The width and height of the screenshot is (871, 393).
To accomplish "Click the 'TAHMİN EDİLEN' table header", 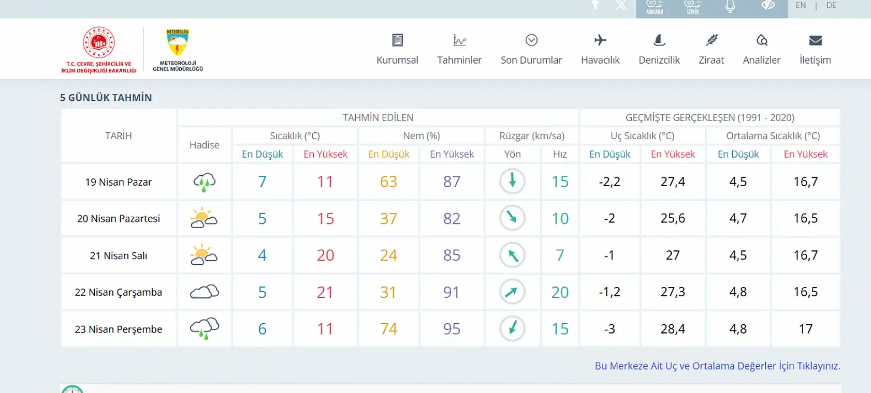I will point(378,117).
